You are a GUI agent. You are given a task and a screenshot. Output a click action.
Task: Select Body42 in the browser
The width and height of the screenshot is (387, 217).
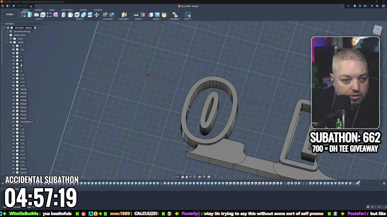point(24,169)
